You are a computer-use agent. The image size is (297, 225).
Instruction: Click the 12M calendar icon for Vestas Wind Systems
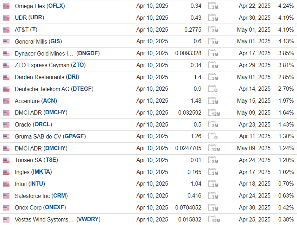[213, 220]
